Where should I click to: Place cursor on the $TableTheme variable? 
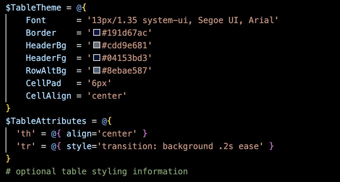31,8
